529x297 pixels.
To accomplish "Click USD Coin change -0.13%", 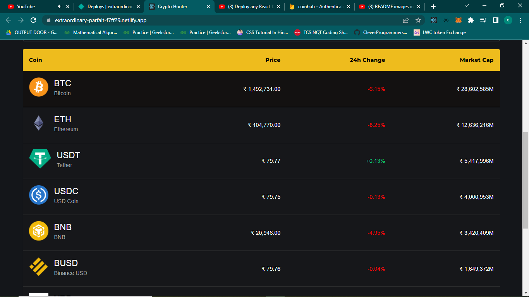I will [376, 197].
